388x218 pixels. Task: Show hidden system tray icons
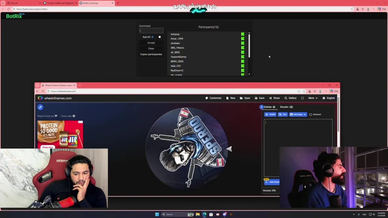click(354, 214)
